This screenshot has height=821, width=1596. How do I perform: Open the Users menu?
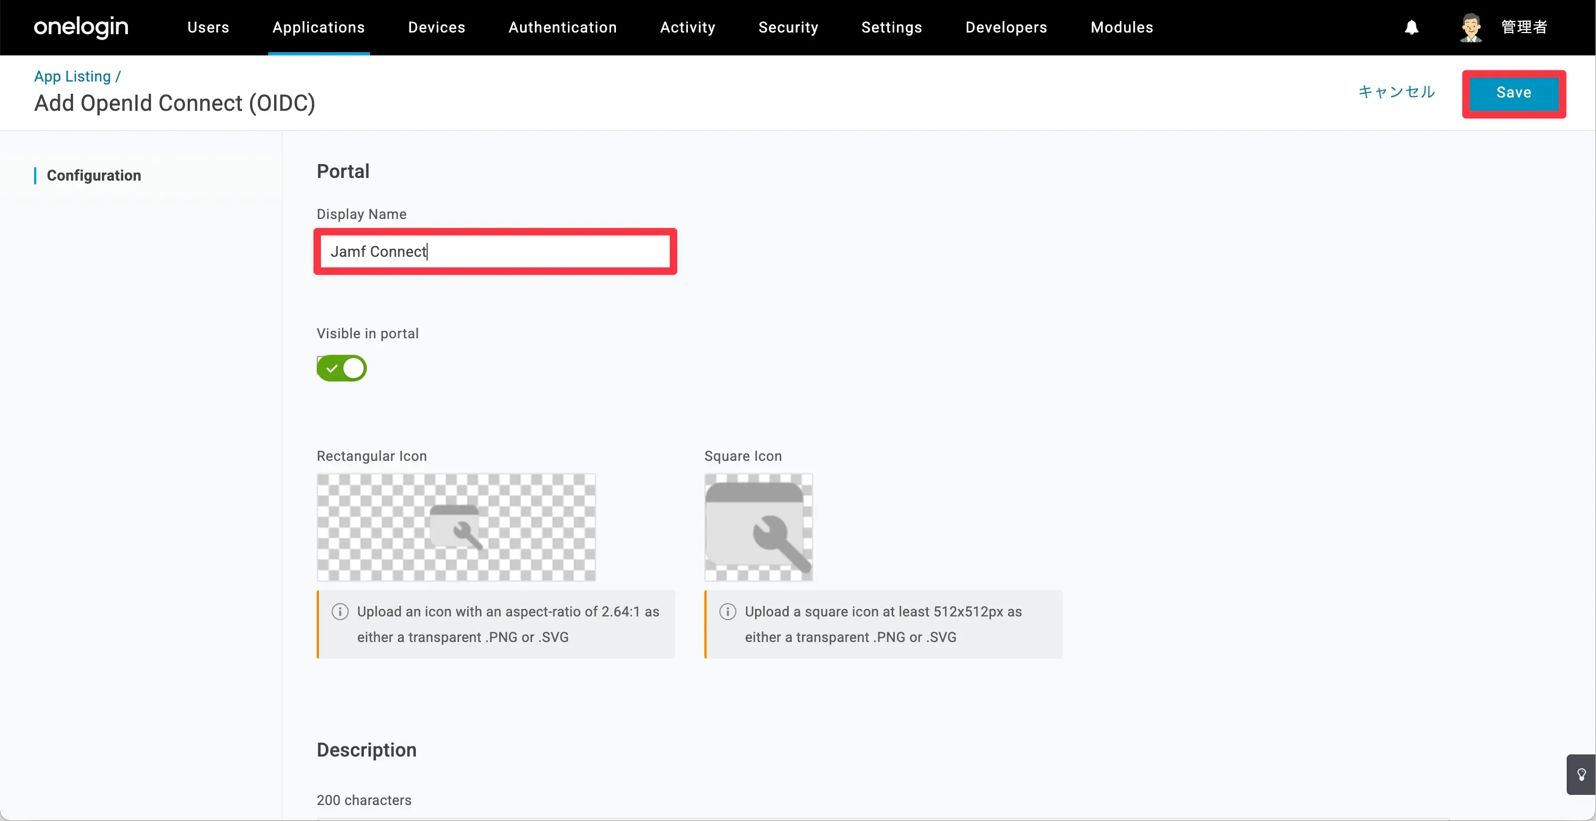coord(208,27)
